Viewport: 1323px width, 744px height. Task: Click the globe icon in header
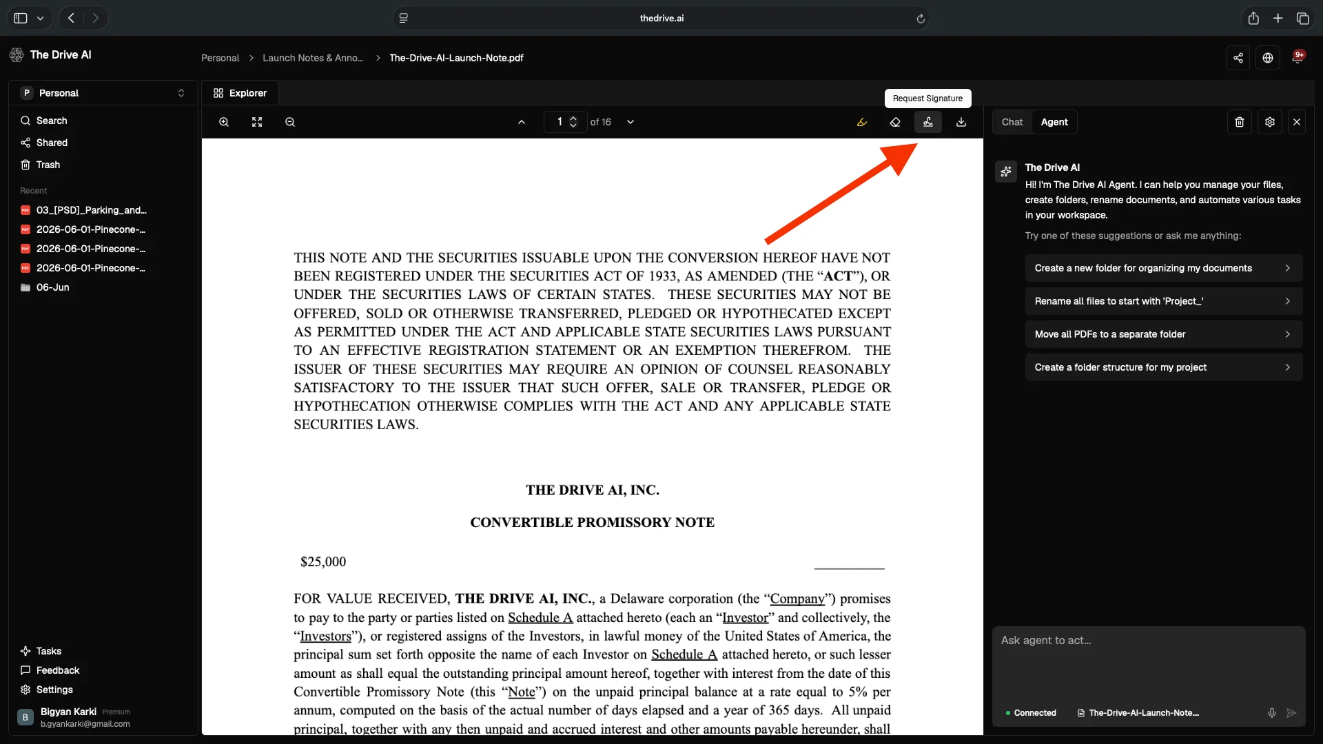point(1268,58)
